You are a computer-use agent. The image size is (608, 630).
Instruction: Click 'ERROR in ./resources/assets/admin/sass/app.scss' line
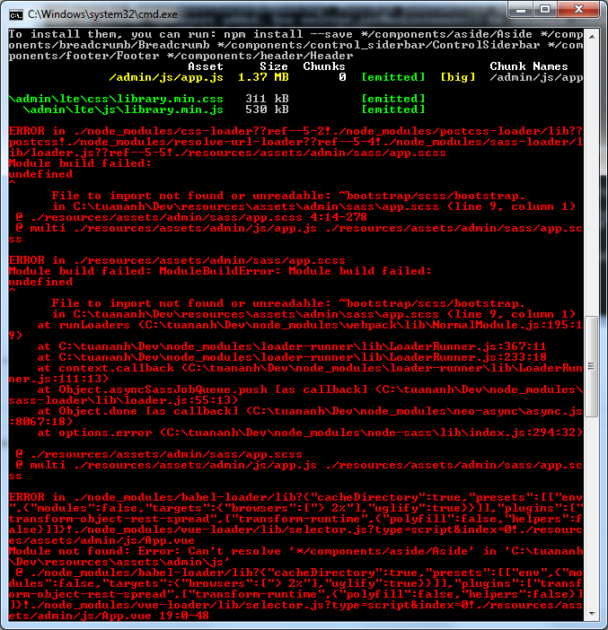click(x=177, y=260)
